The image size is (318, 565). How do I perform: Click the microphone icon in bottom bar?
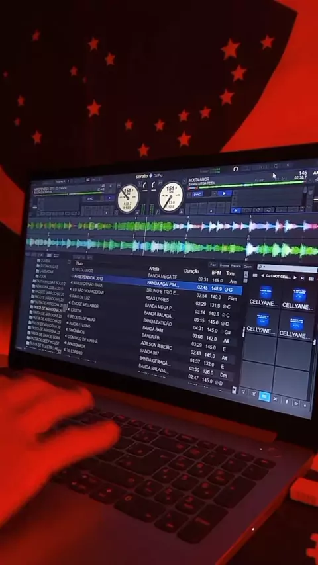[x=287, y=401]
